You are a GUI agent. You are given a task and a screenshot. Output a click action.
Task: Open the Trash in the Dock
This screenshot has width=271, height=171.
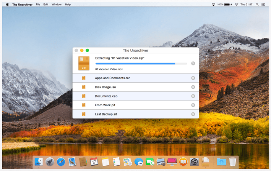(233, 162)
